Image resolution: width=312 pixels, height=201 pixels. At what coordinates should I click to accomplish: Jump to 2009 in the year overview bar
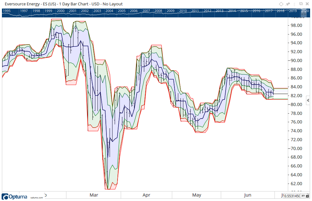point(171,11)
